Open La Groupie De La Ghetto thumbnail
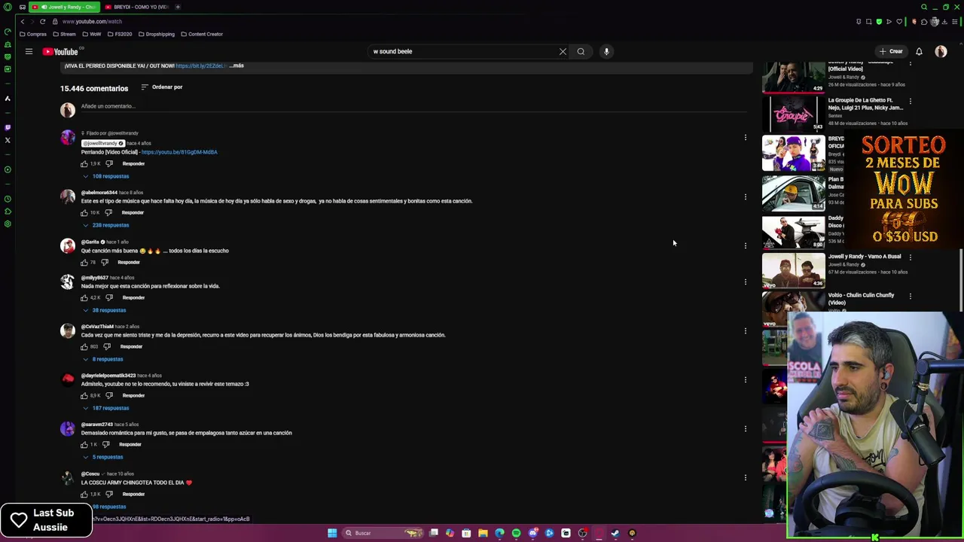 click(x=793, y=114)
